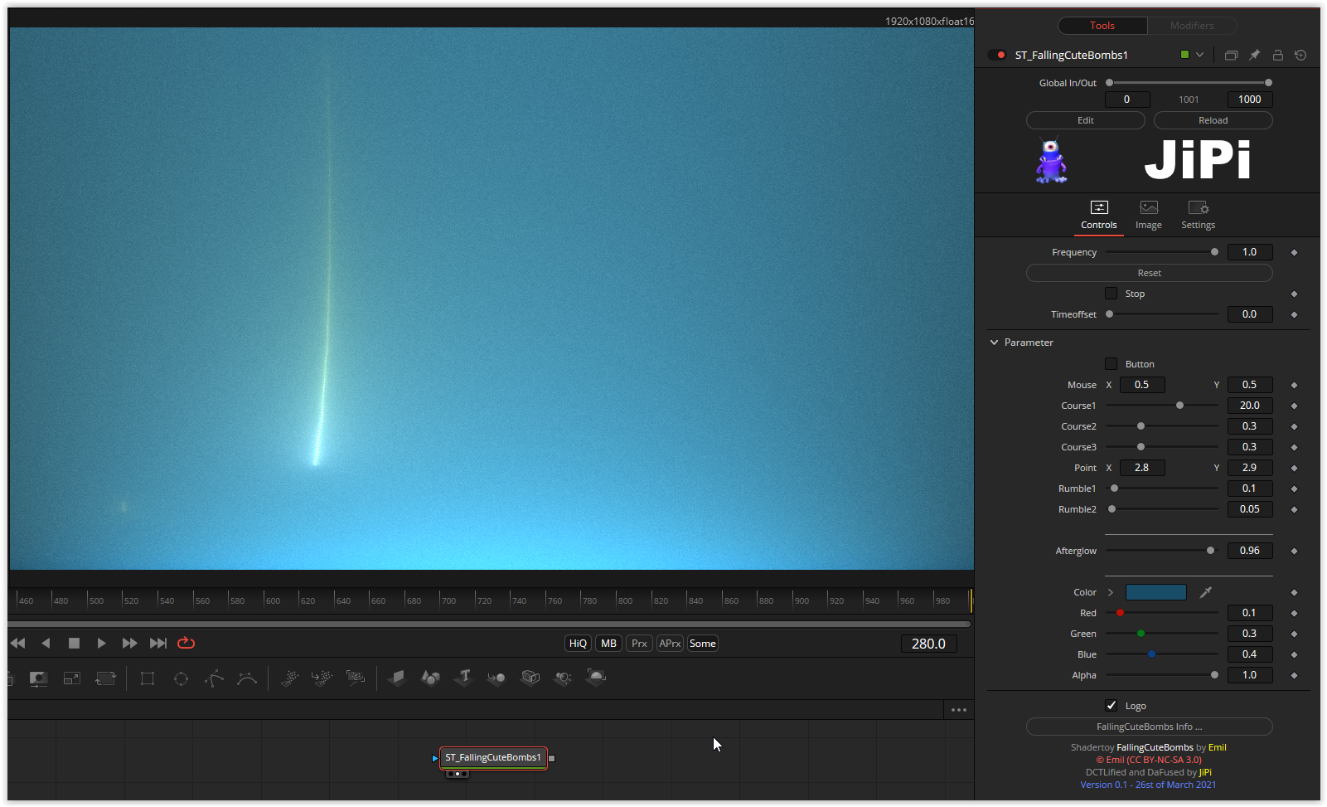This screenshot has width=1327, height=807.
Task: Toggle APrx auto proxy mode
Action: coord(670,644)
